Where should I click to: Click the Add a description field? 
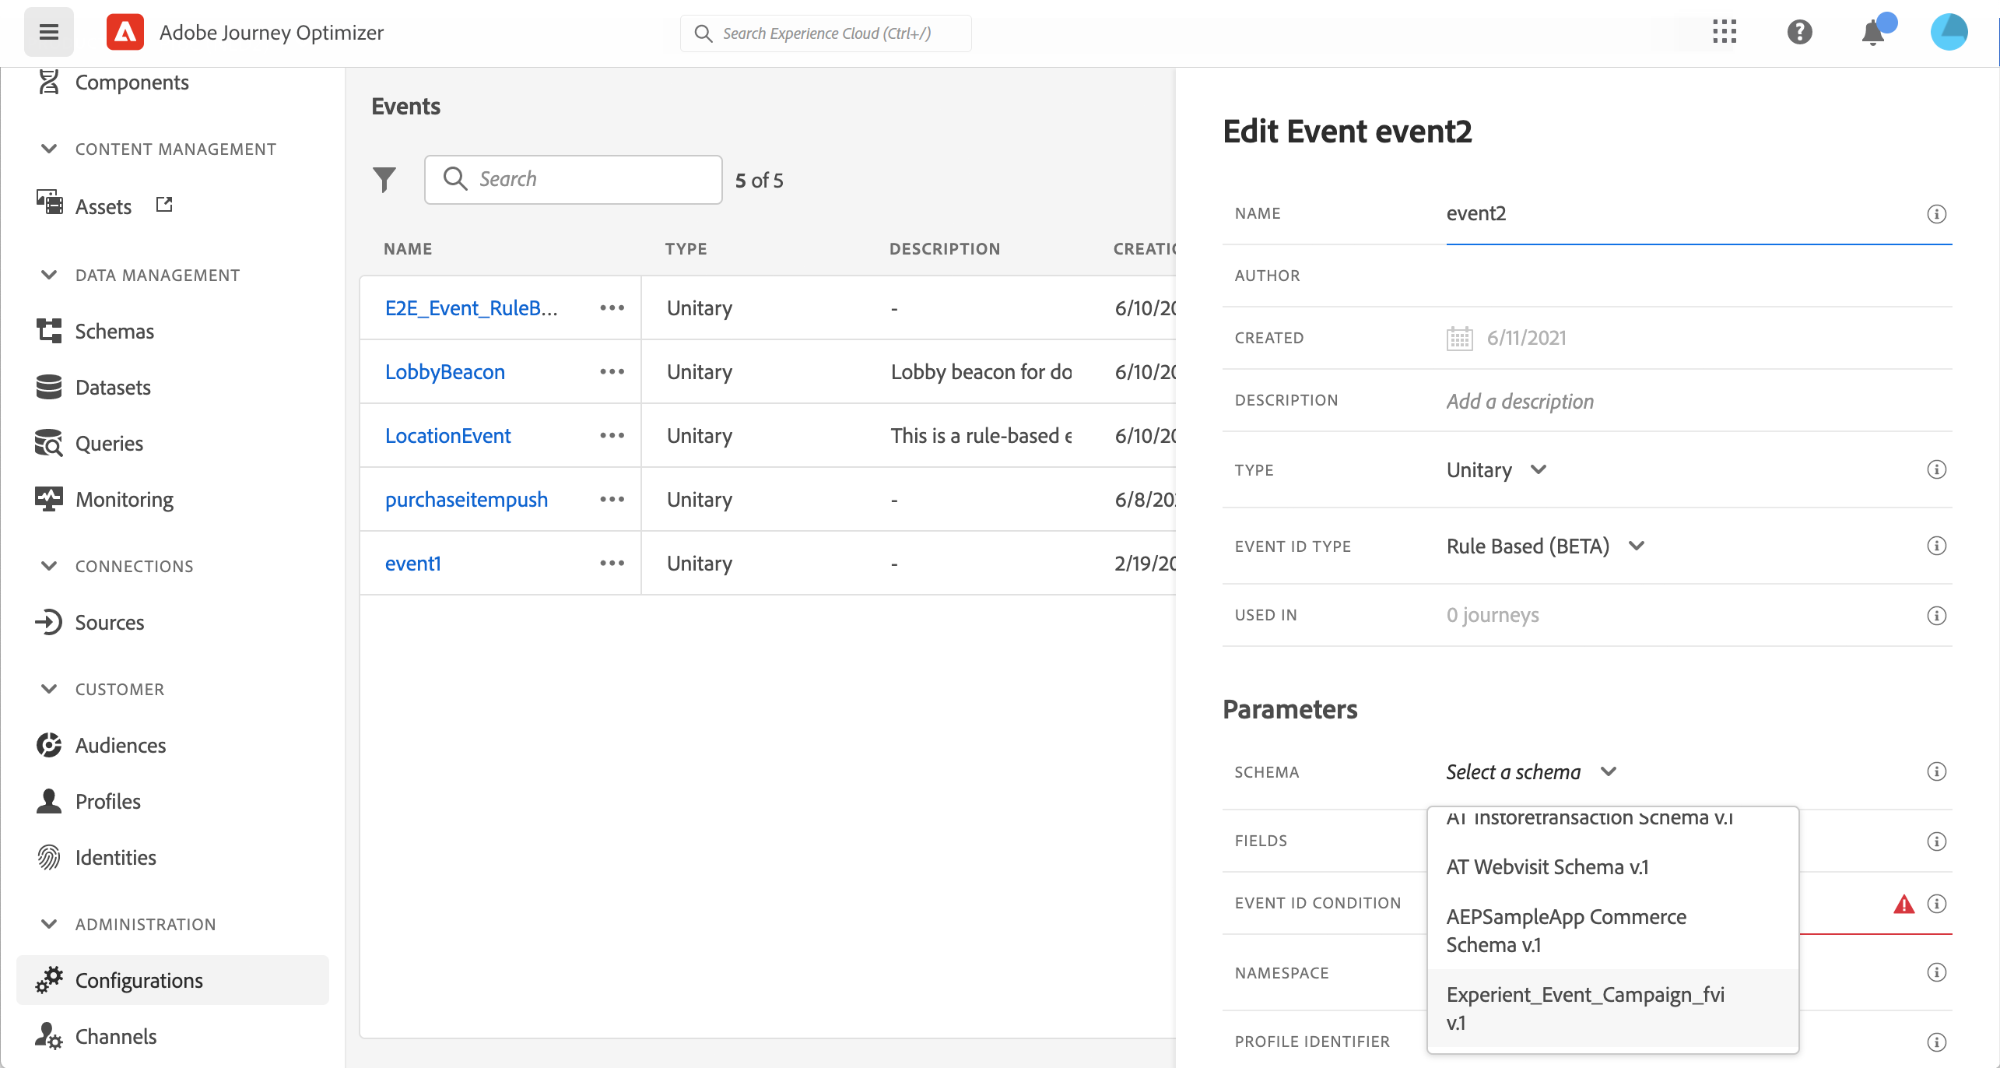[x=1520, y=402]
